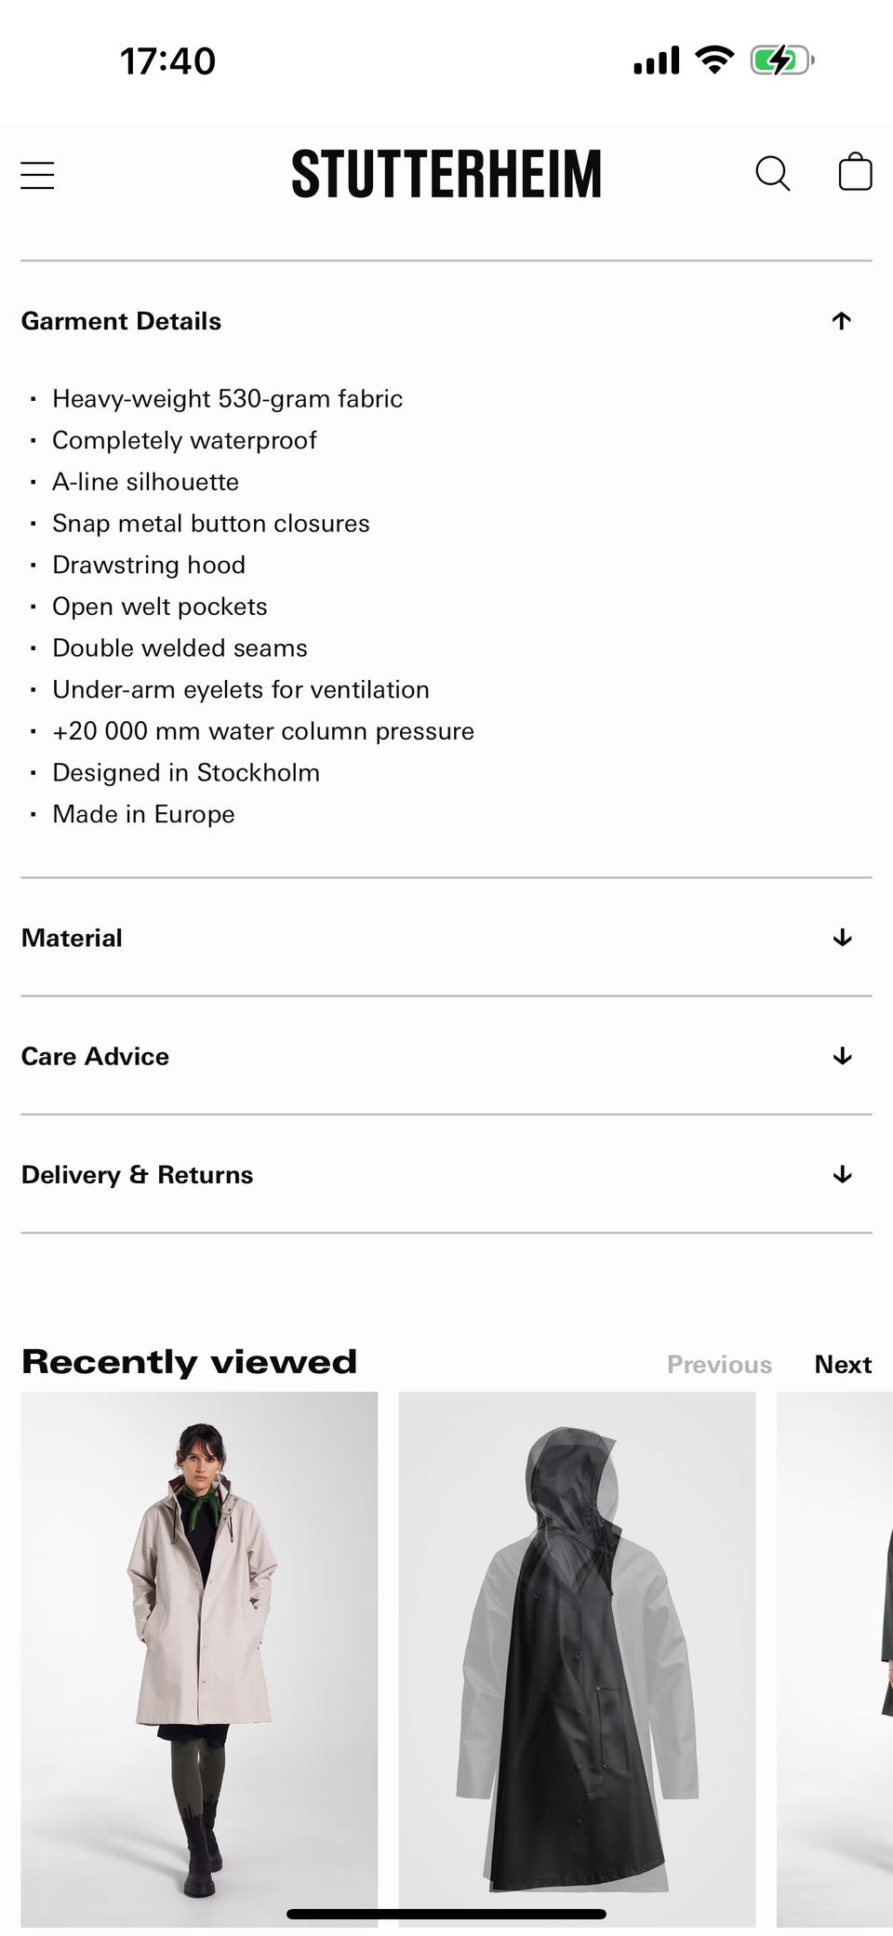Expand the Delivery & Returns arrow
This screenshot has width=893, height=1936.
[843, 1174]
